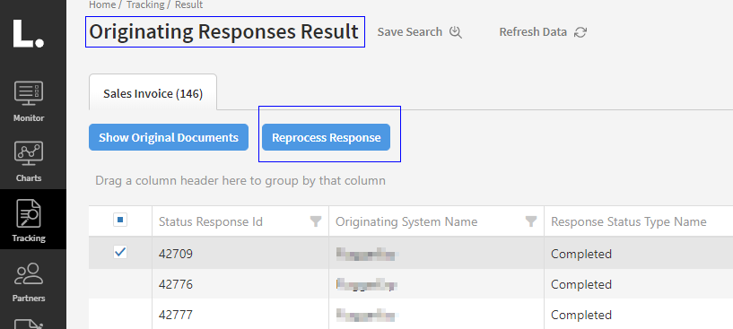
Task: Click the Reprocess Response button
Action: pyautogui.click(x=327, y=137)
